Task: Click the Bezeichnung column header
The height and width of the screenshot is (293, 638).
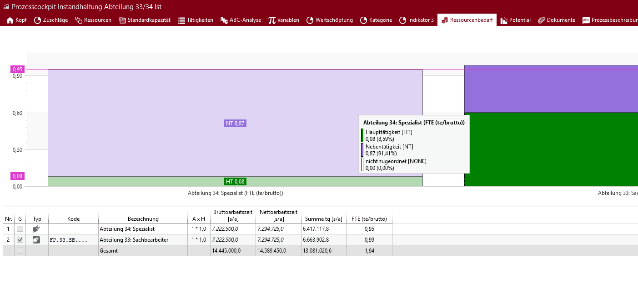Action: tap(143, 219)
